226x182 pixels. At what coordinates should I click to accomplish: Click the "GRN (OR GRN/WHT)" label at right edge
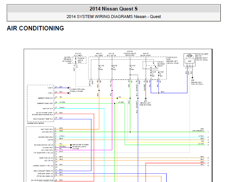click(x=198, y=130)
